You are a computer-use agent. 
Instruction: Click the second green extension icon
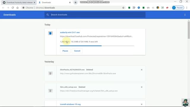(143, 8)
